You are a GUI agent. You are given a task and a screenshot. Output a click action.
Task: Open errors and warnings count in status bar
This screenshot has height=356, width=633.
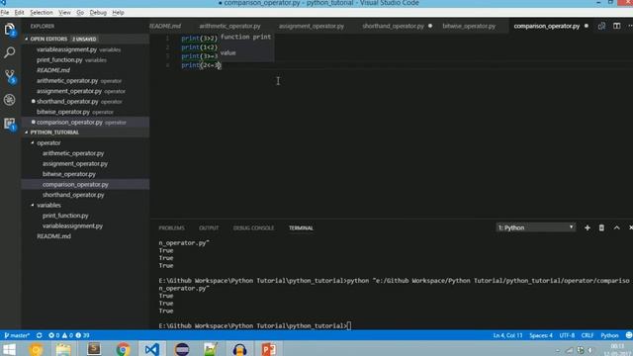click(68, 335)
